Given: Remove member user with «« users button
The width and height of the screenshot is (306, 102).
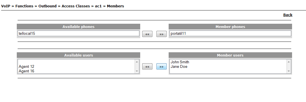Looking at the screenshot, I should click(147, 66).
